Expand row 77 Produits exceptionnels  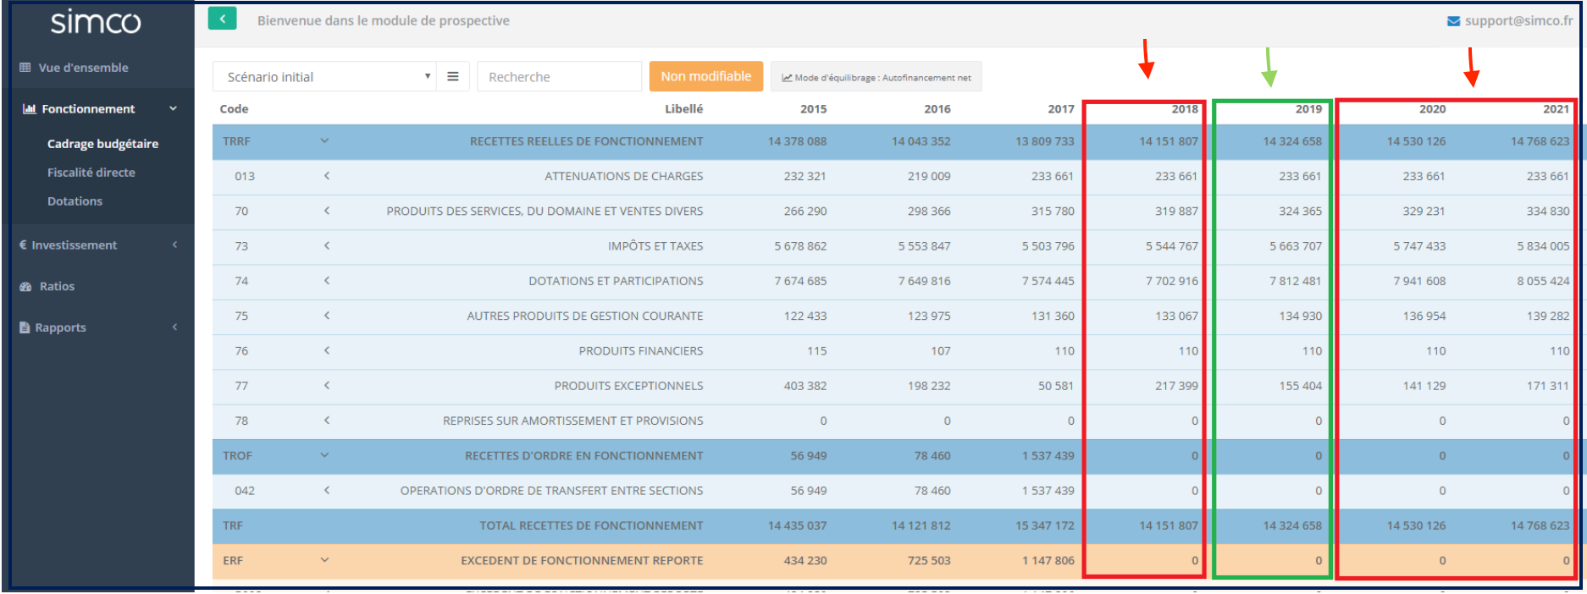pos(326,386)
